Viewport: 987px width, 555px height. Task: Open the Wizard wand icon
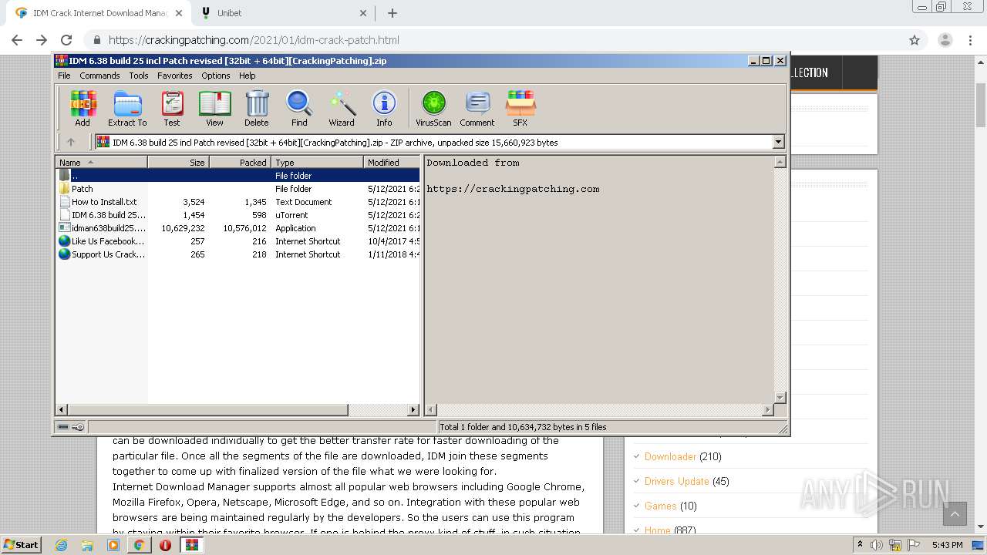click(x=342, y=108)
